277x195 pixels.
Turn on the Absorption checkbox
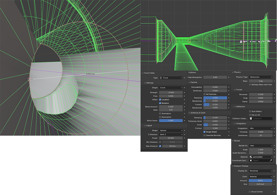pyautogui.click(x=160, y=117)
